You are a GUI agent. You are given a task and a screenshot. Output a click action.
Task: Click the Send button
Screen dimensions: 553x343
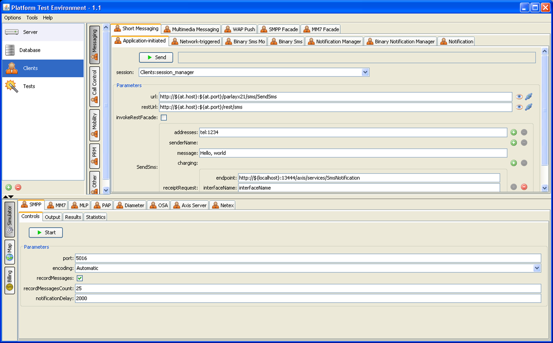pos(156,57)
